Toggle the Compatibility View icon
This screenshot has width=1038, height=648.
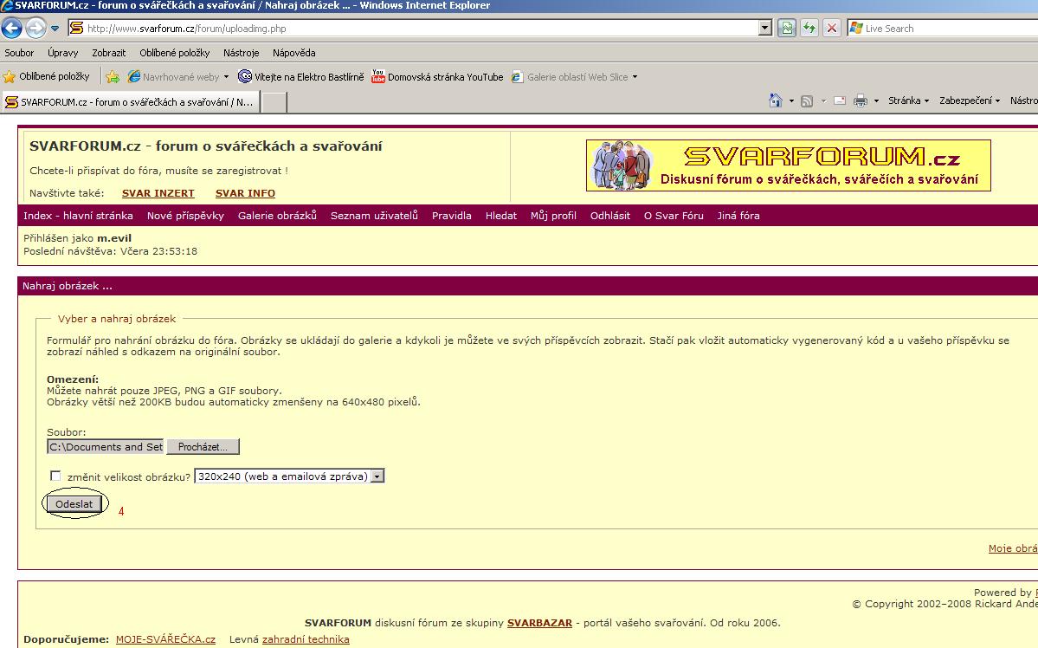pyautogui.click(x=786, y=28)
